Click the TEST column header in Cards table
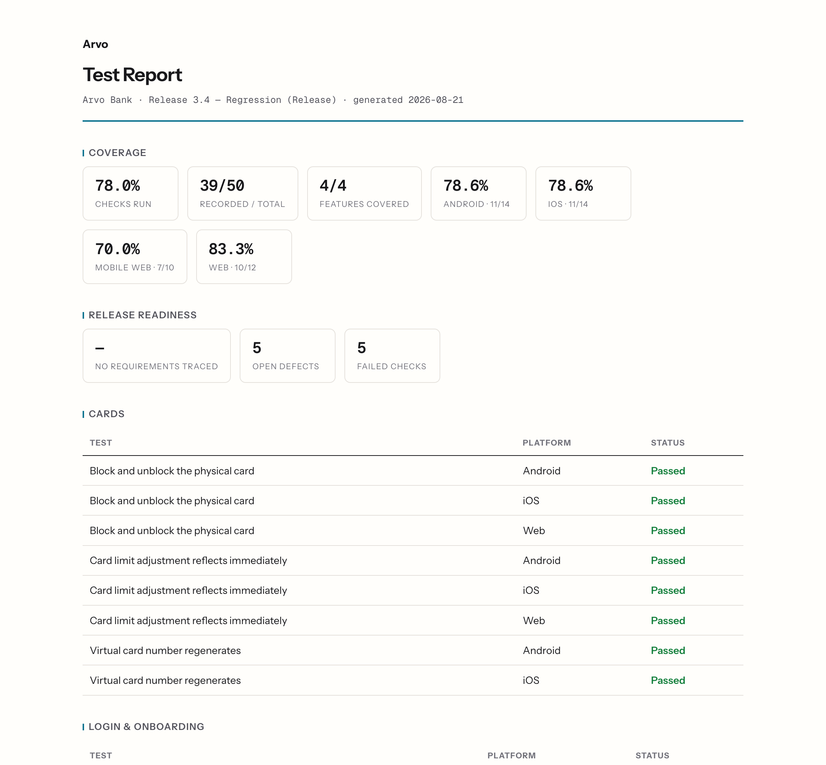The width and height of the screenshot is (826, 765). coord(101,443)
